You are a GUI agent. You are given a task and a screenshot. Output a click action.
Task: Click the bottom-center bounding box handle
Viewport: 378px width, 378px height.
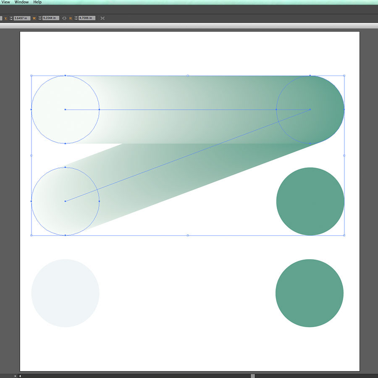click(188, 235)
